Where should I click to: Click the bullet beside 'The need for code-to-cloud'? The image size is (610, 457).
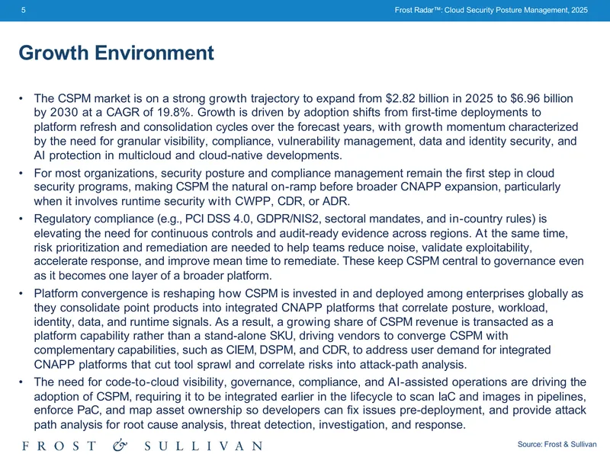pyautogui.click(x=21, y=382)
